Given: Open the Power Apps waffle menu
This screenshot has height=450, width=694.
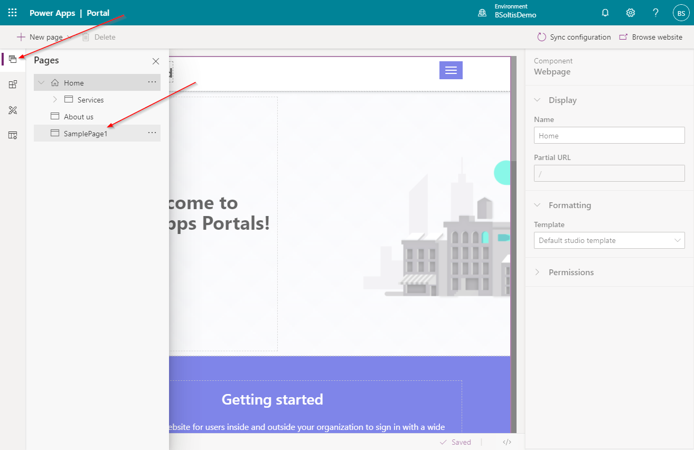Looking at the screenshot, I should point(12,12).
